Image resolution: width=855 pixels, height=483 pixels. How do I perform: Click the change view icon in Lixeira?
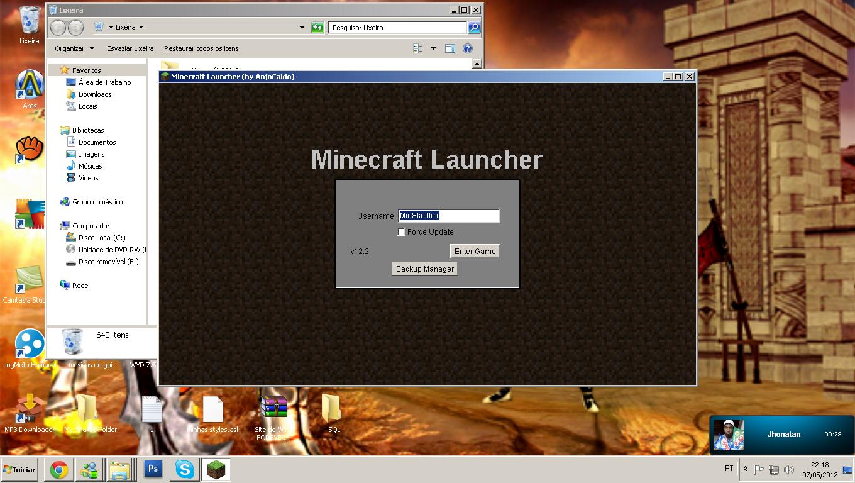point(418,48)
